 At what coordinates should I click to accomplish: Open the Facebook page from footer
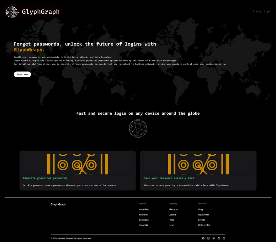click(x=203, y=238)
